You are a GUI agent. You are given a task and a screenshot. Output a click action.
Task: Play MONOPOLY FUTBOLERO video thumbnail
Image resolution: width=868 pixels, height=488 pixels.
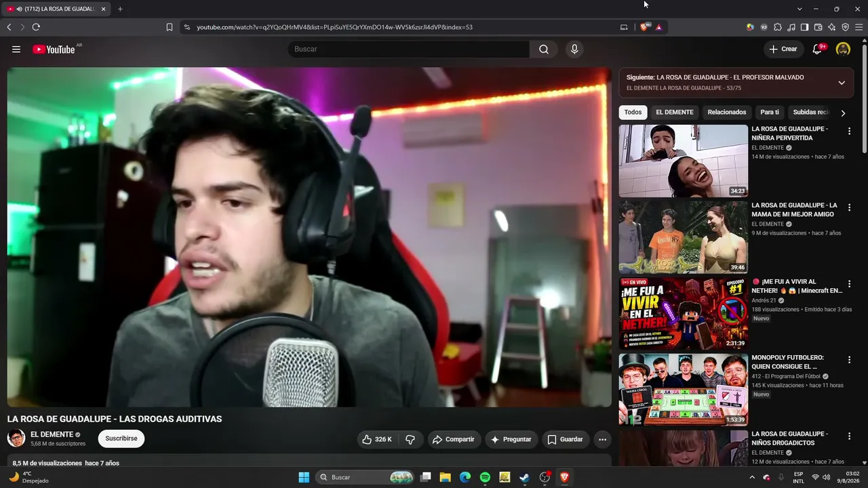coord(683,390)
